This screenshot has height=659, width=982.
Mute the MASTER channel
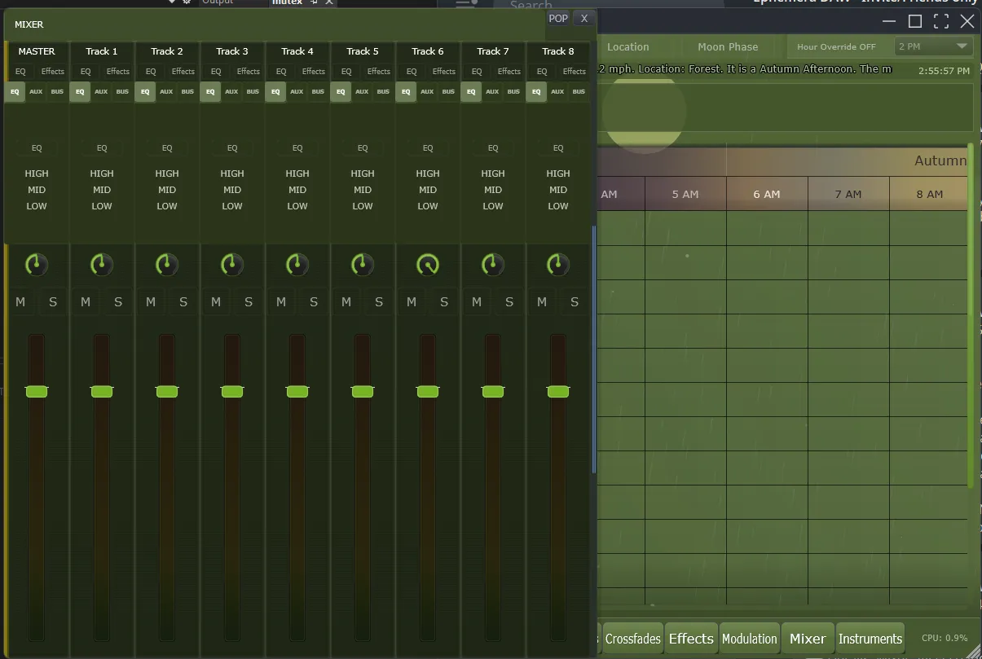20,302
